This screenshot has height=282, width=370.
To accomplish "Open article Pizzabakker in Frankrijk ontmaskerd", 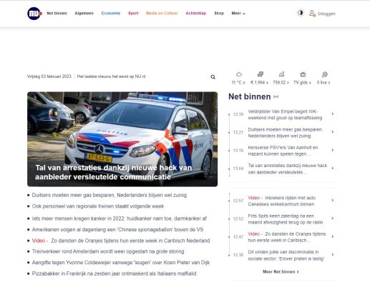I will [x=114, y=274].
